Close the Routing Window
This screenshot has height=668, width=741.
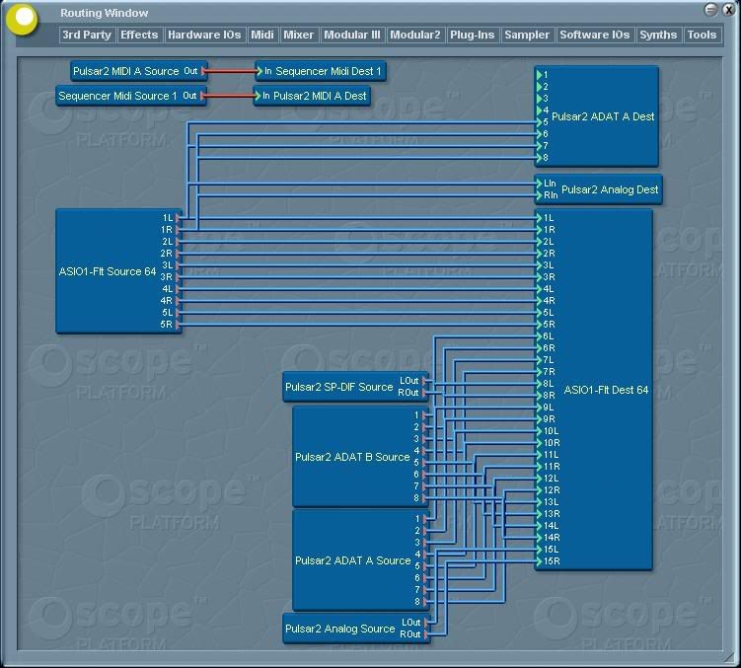click(729, 10)
